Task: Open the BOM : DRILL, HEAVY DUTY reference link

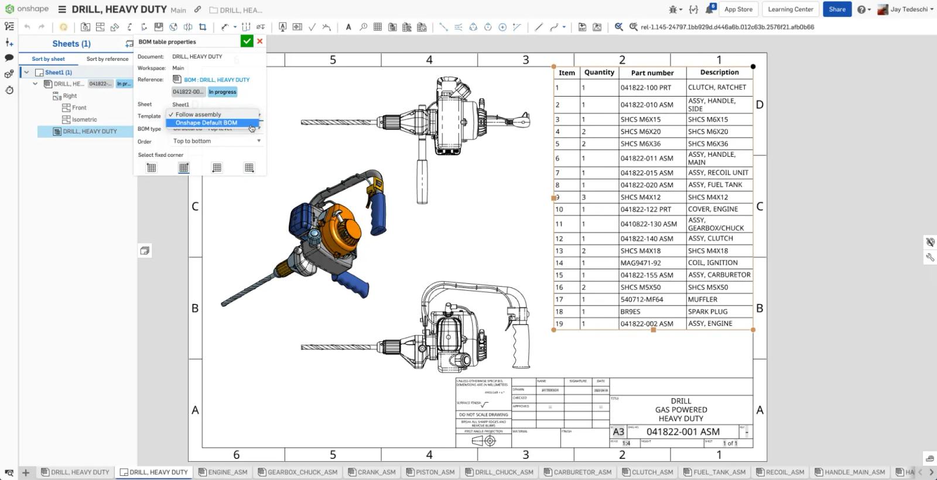Action: coord(216,80)
